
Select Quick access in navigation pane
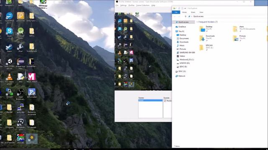[183, 22]
